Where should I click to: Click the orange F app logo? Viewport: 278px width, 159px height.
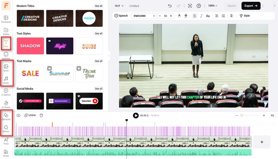click(6, 5)
